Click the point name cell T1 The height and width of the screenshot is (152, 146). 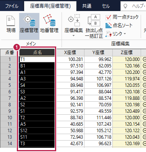pyautogui.click(x=37, y=59)
